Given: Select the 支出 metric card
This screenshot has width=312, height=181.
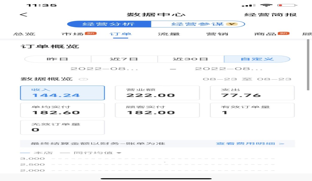Looking at the screenshot, I should click(x=252, y=93).
